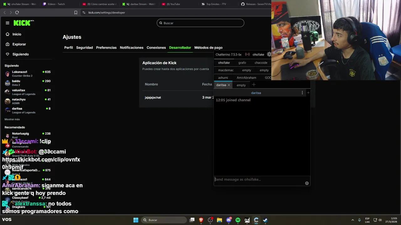401x225 pixels.
Task: Open followed channel baldu playing Dota 2
Action: pyautogui.click(x=28, y=83)
